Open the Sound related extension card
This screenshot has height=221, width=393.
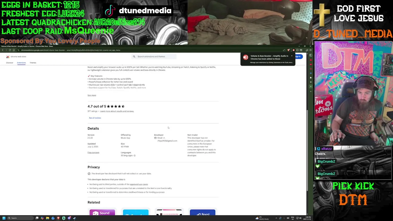pyautogui.click(x=102, y=213)
